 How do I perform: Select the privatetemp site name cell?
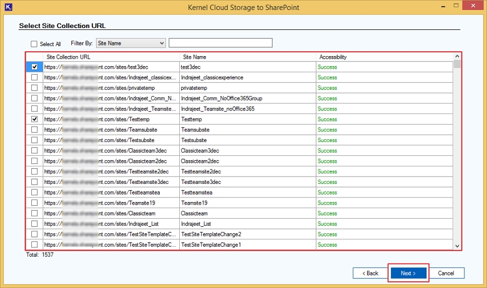[247, 88]
